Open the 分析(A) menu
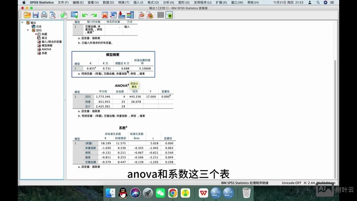Image resolution: width=357 pixels, height=201 pixels. click(168, 2)
